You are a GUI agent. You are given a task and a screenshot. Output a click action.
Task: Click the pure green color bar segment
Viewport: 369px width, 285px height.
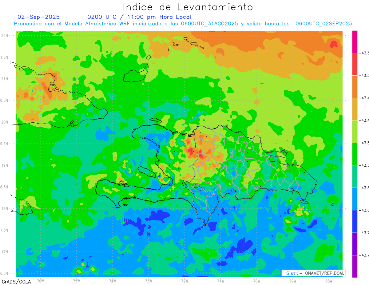pos(355,154)
